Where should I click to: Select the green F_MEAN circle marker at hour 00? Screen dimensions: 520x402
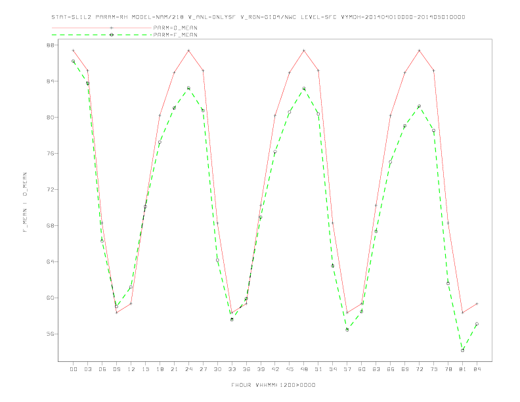pyautogui.click(x=74, y=61)
